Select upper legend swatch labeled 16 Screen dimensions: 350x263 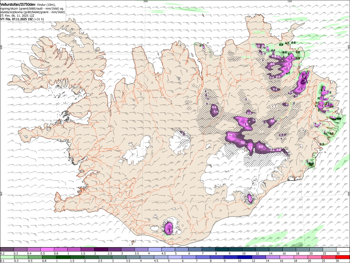289,249
